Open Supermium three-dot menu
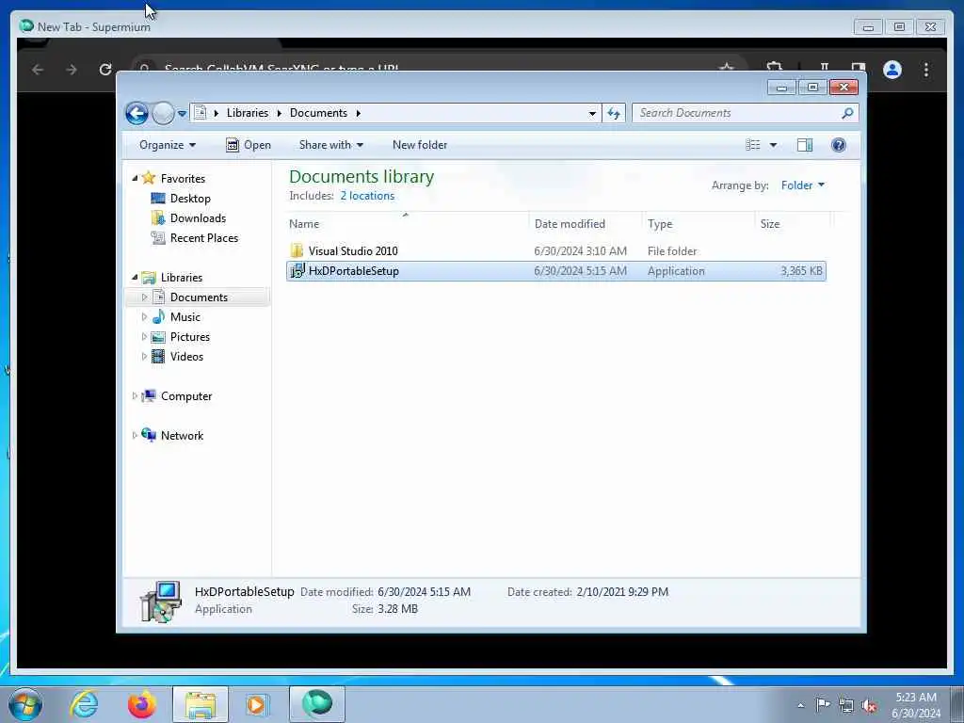 tap(926, 70)
